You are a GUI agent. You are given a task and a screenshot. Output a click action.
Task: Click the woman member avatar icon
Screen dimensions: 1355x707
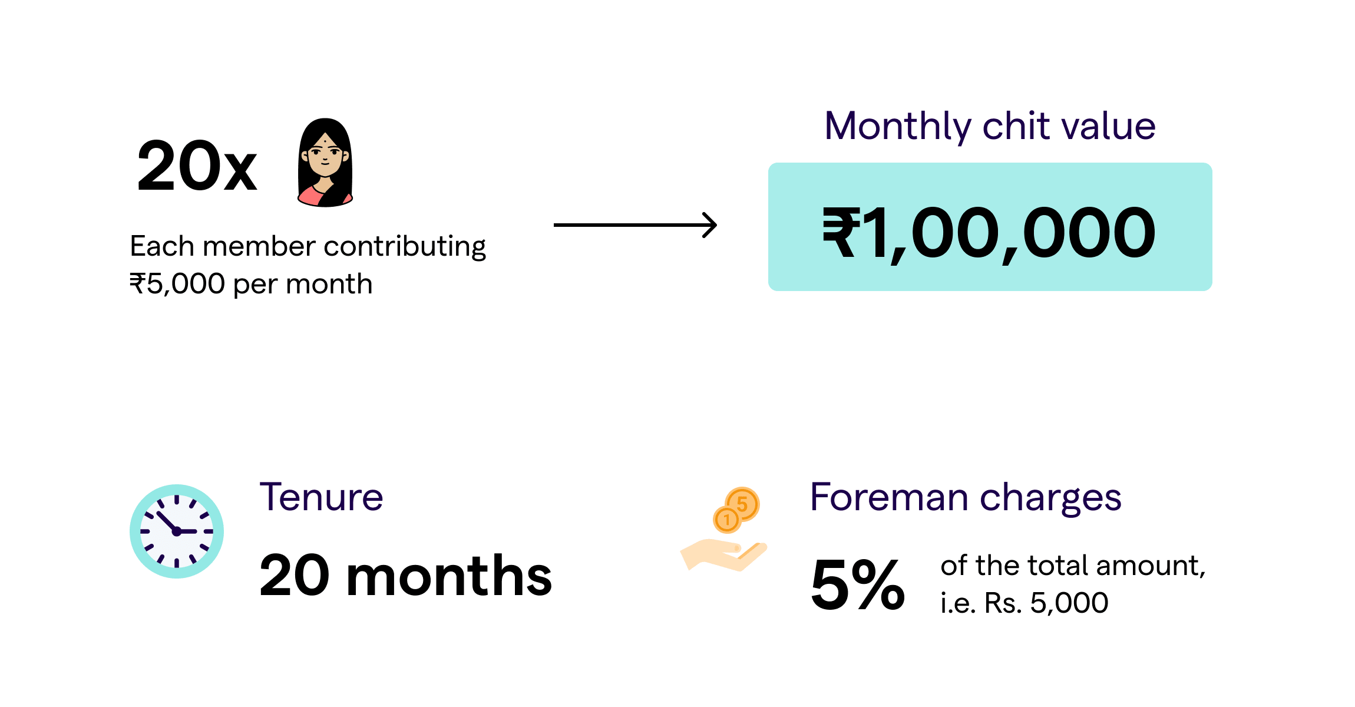pyautogui.click(x=325, y=163)
